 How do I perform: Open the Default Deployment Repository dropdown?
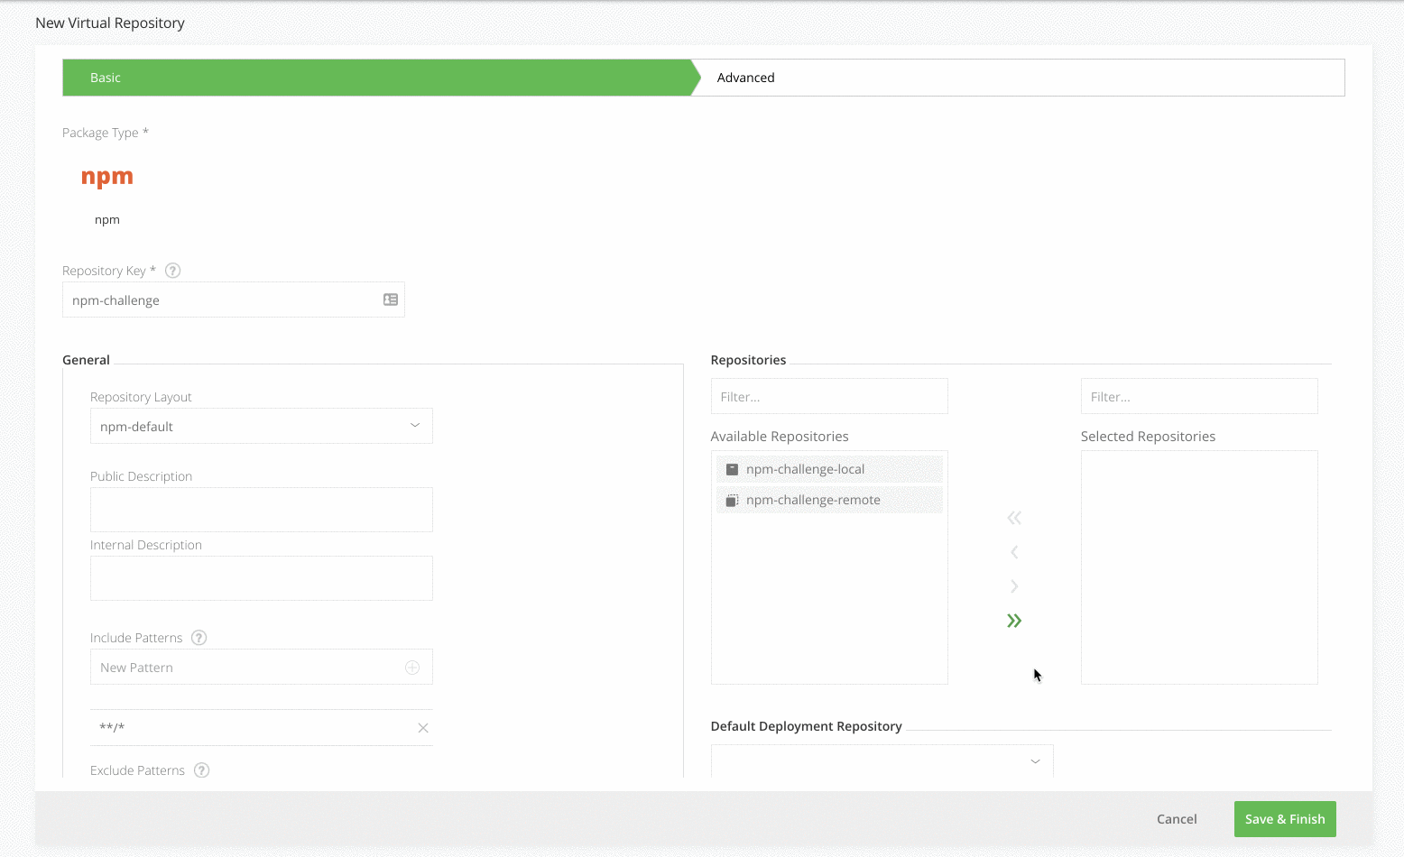882,761
